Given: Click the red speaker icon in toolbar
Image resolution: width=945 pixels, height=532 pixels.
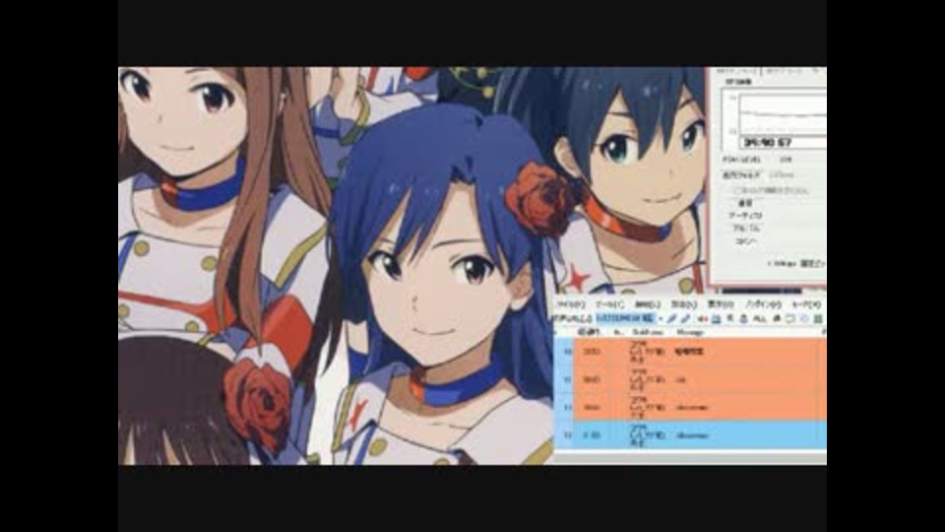Looking at the screenshot, I should 702,318.
